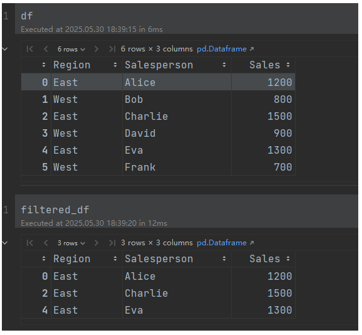Go to first page in df table

[x=30, y=49]
